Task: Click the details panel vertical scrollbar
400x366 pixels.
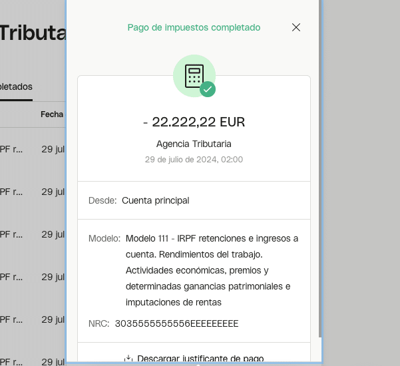Action: 320,166
